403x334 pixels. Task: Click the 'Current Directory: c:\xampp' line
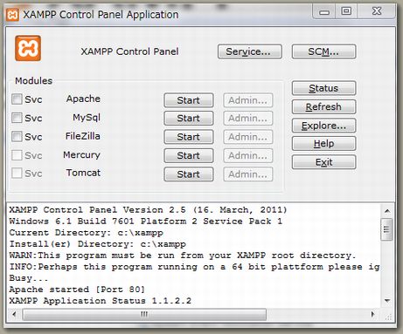point(87,233)
